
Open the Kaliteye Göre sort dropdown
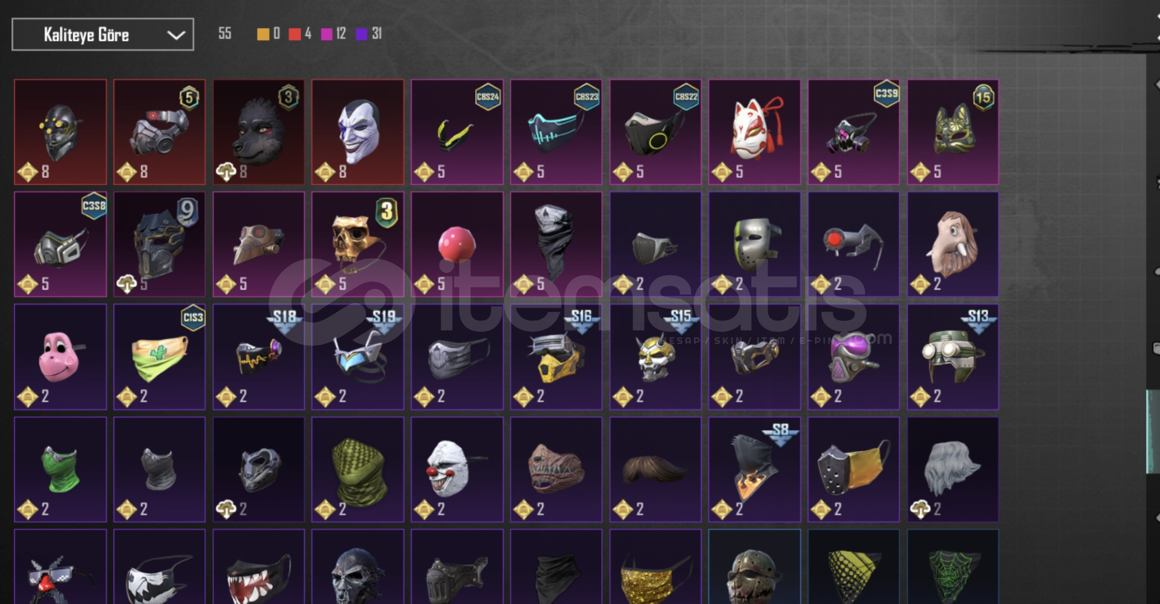click(103, 35)
